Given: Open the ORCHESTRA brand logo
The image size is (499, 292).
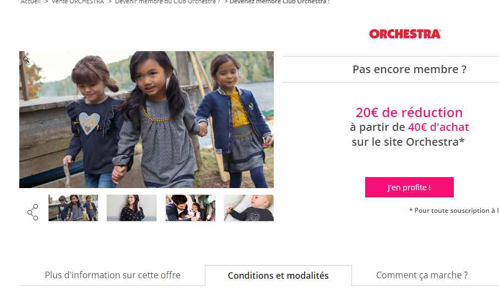Looking at the screenshot, I should click(405, 34).
